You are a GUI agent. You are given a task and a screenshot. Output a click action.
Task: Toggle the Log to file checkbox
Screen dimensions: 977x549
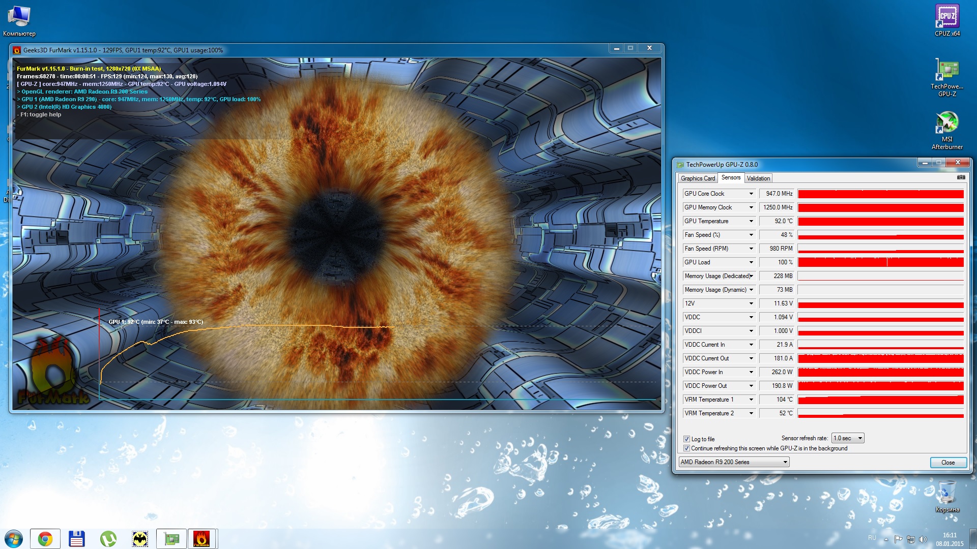click(687, 439)
